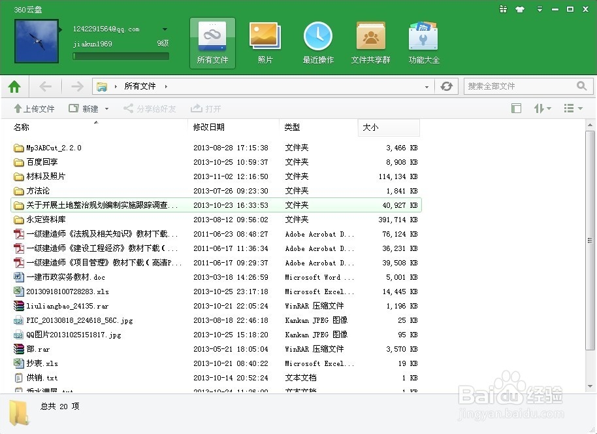
Task: Expand the arrow after 所有文件 in path
Action: pyautogui.click(x=166, y=86)
